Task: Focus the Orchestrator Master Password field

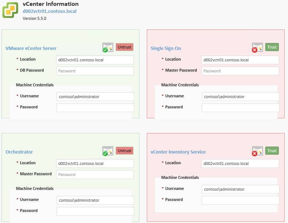Action: (x=95, y=175)
